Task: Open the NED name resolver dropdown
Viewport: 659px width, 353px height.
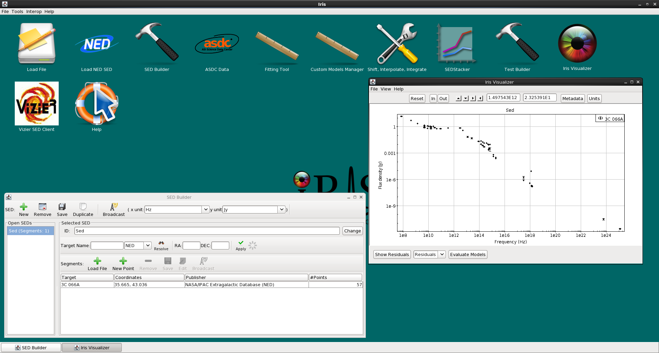Action: click(148, 245)
